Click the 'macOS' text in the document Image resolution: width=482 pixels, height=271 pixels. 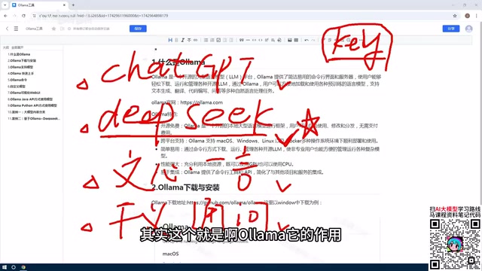(170, 254)
